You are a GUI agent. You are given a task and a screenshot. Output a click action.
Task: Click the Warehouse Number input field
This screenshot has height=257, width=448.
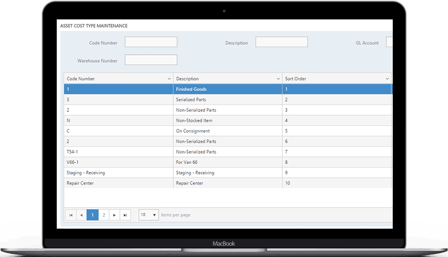pos(151,60)
